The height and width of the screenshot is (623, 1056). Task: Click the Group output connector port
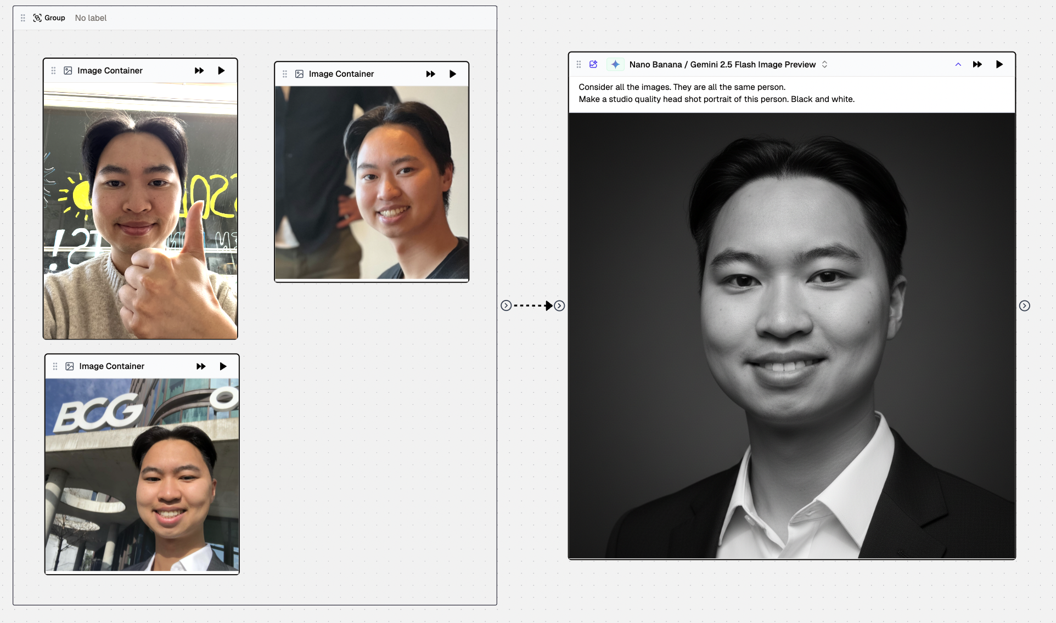coord(506,305)
